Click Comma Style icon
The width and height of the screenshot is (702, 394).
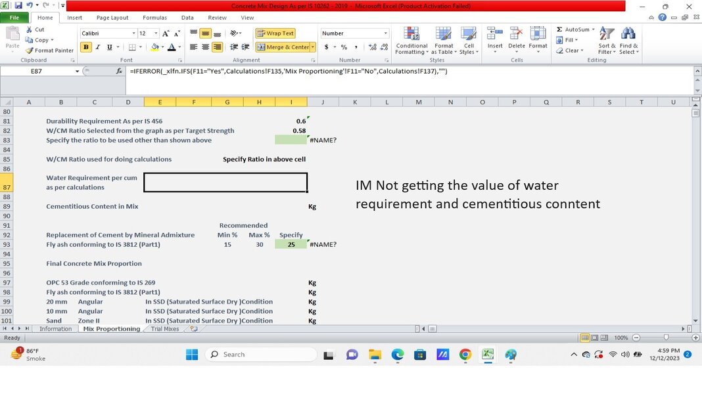point(356,47)
